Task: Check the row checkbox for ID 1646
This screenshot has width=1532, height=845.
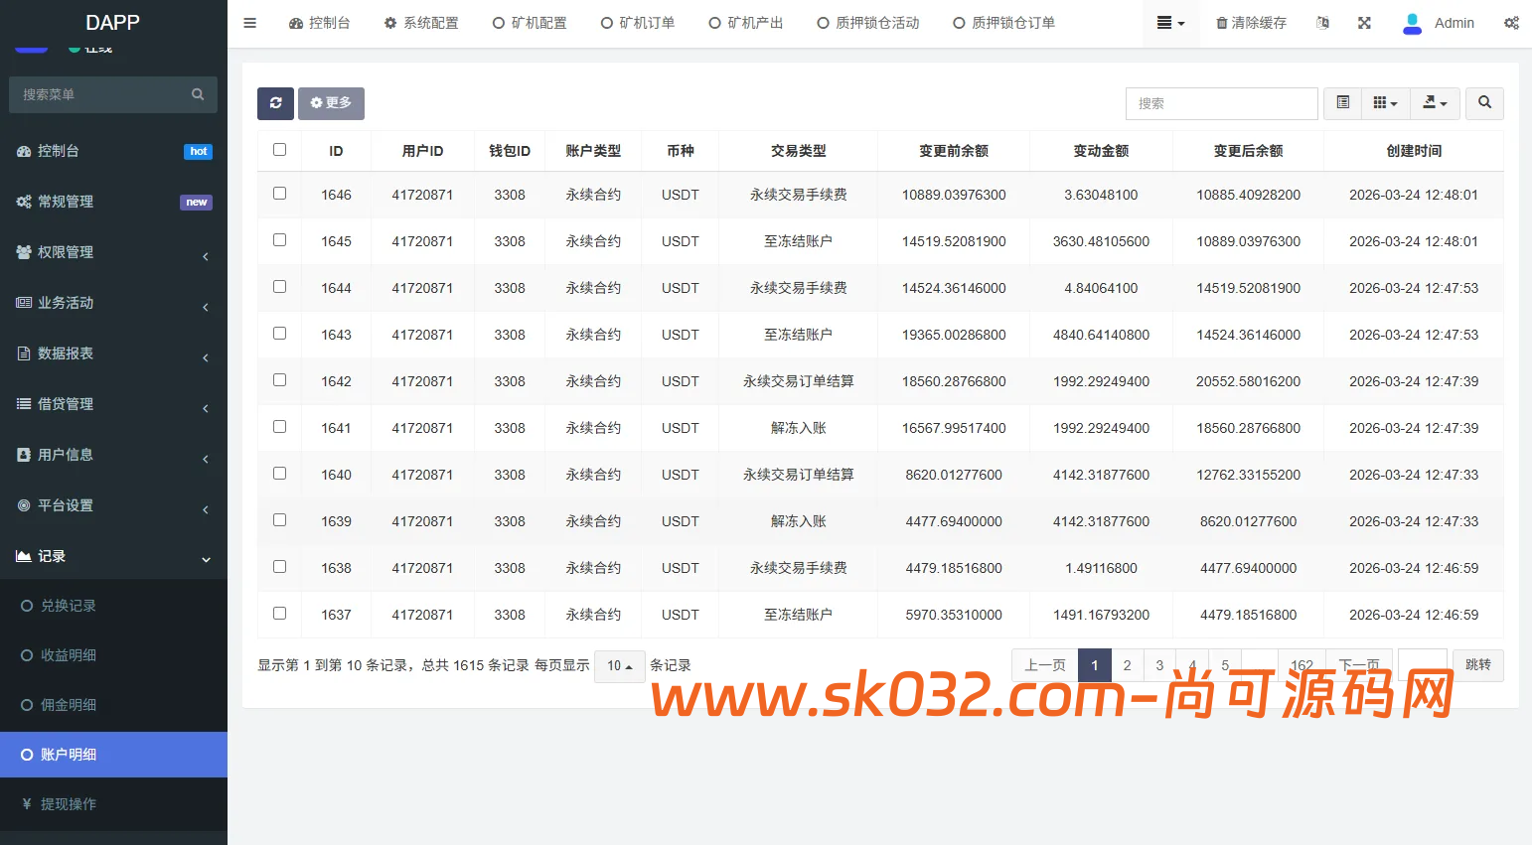Action: (x=279, y=194)
